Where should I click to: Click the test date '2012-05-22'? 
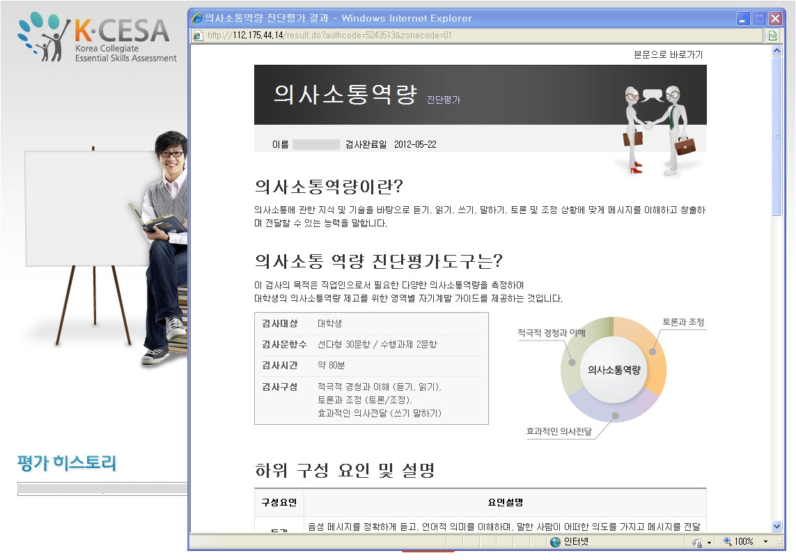coord(415,145)
